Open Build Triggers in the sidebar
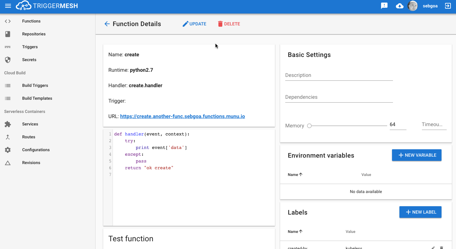This screenshot has width=456, height=249. [x=35, y=86]
